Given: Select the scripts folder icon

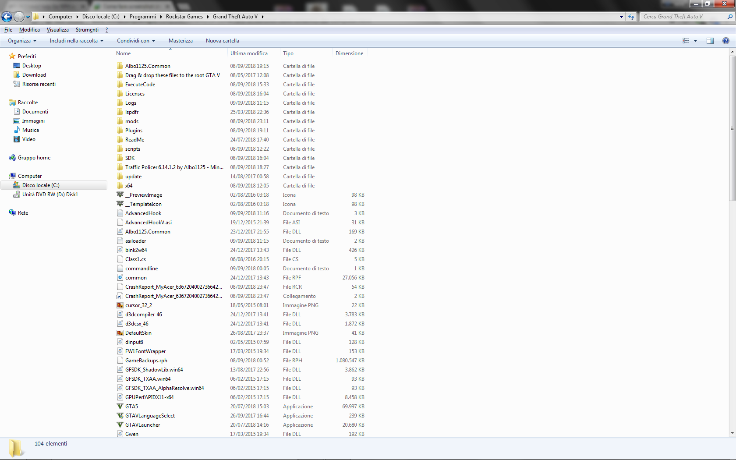Looking at the screenshot, I should pos(120,149).
